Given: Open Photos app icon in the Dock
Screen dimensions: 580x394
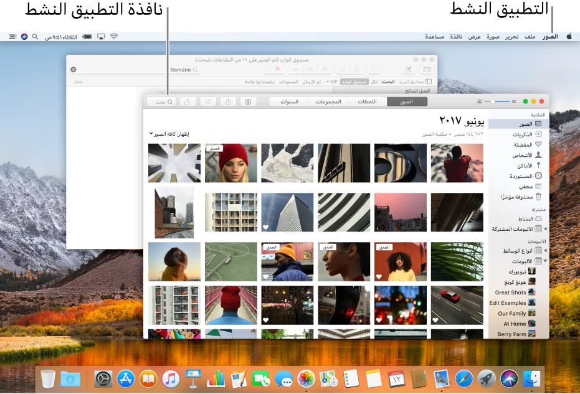Looking at the screenshot, I should pyautogui.click(x=307, y=379).
